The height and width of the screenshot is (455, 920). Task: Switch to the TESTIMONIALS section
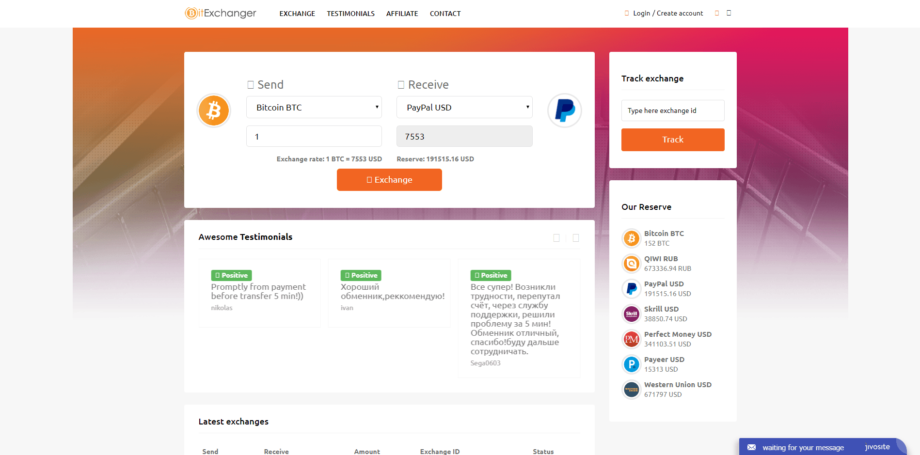350,14
